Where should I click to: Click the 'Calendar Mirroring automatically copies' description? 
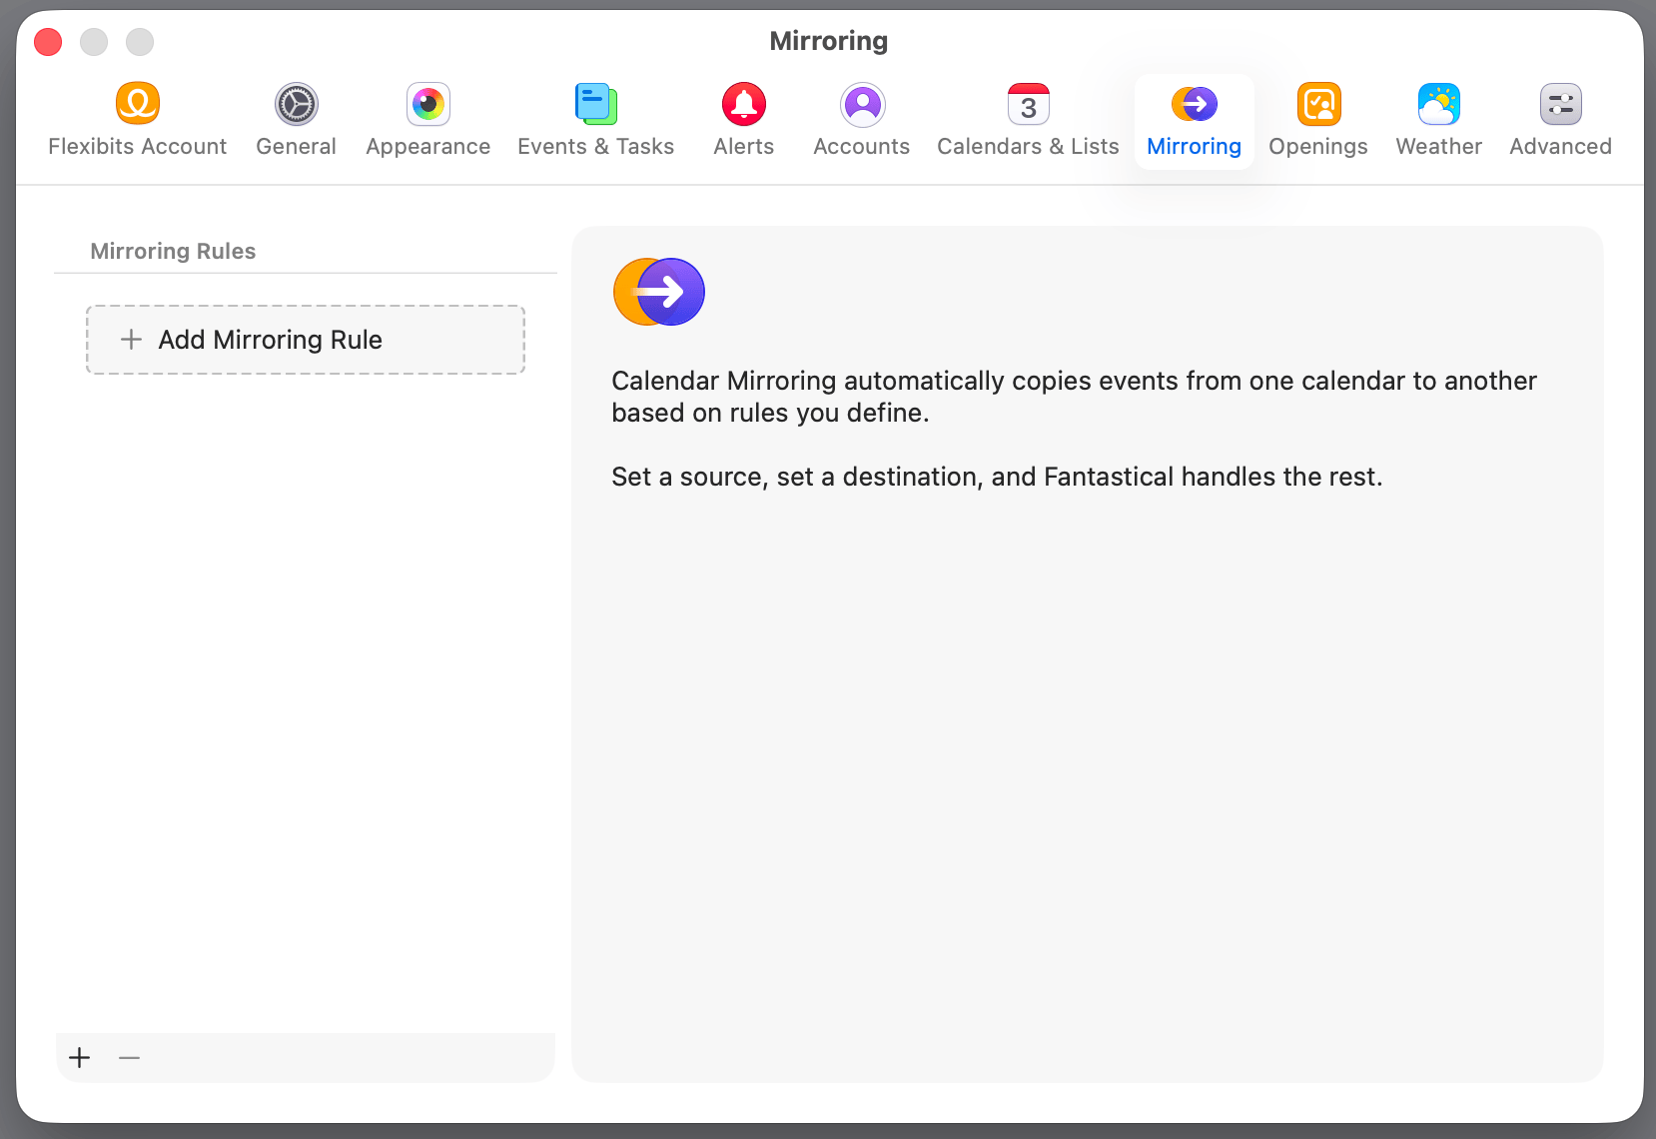point(1074,397)
